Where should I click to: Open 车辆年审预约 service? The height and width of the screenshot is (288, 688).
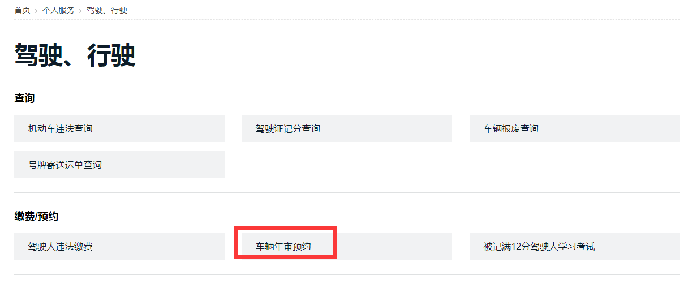point(284,246)
